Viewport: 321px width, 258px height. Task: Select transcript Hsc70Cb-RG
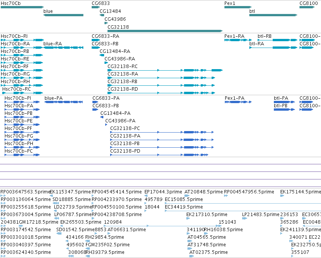coord(15,74)
